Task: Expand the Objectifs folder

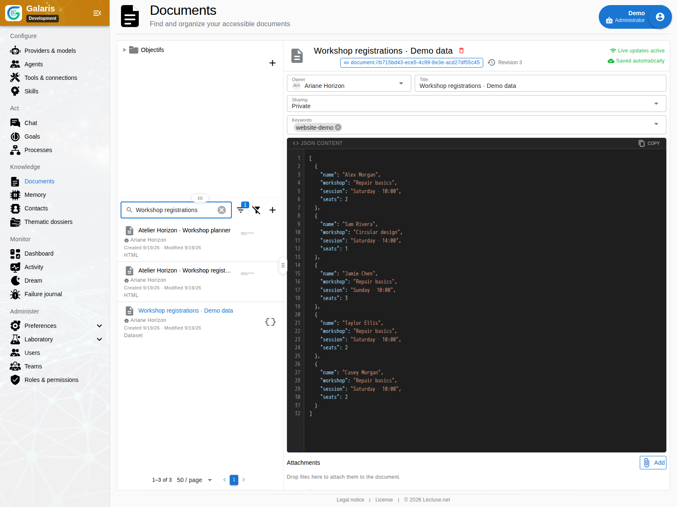Action: tap(124, 50)
